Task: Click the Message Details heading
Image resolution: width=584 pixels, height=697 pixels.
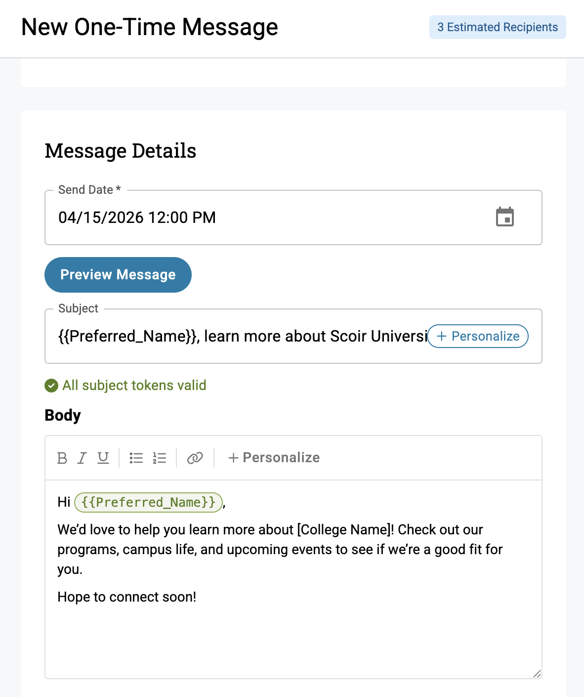Action: (x=121, y=151)
